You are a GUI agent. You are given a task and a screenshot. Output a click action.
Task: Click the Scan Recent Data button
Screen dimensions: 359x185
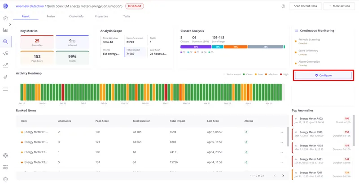tap(306, 6)
